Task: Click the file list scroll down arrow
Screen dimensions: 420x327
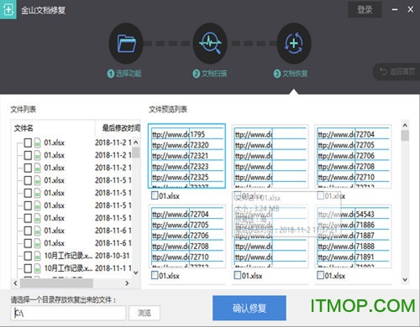Action: point(136,272)
